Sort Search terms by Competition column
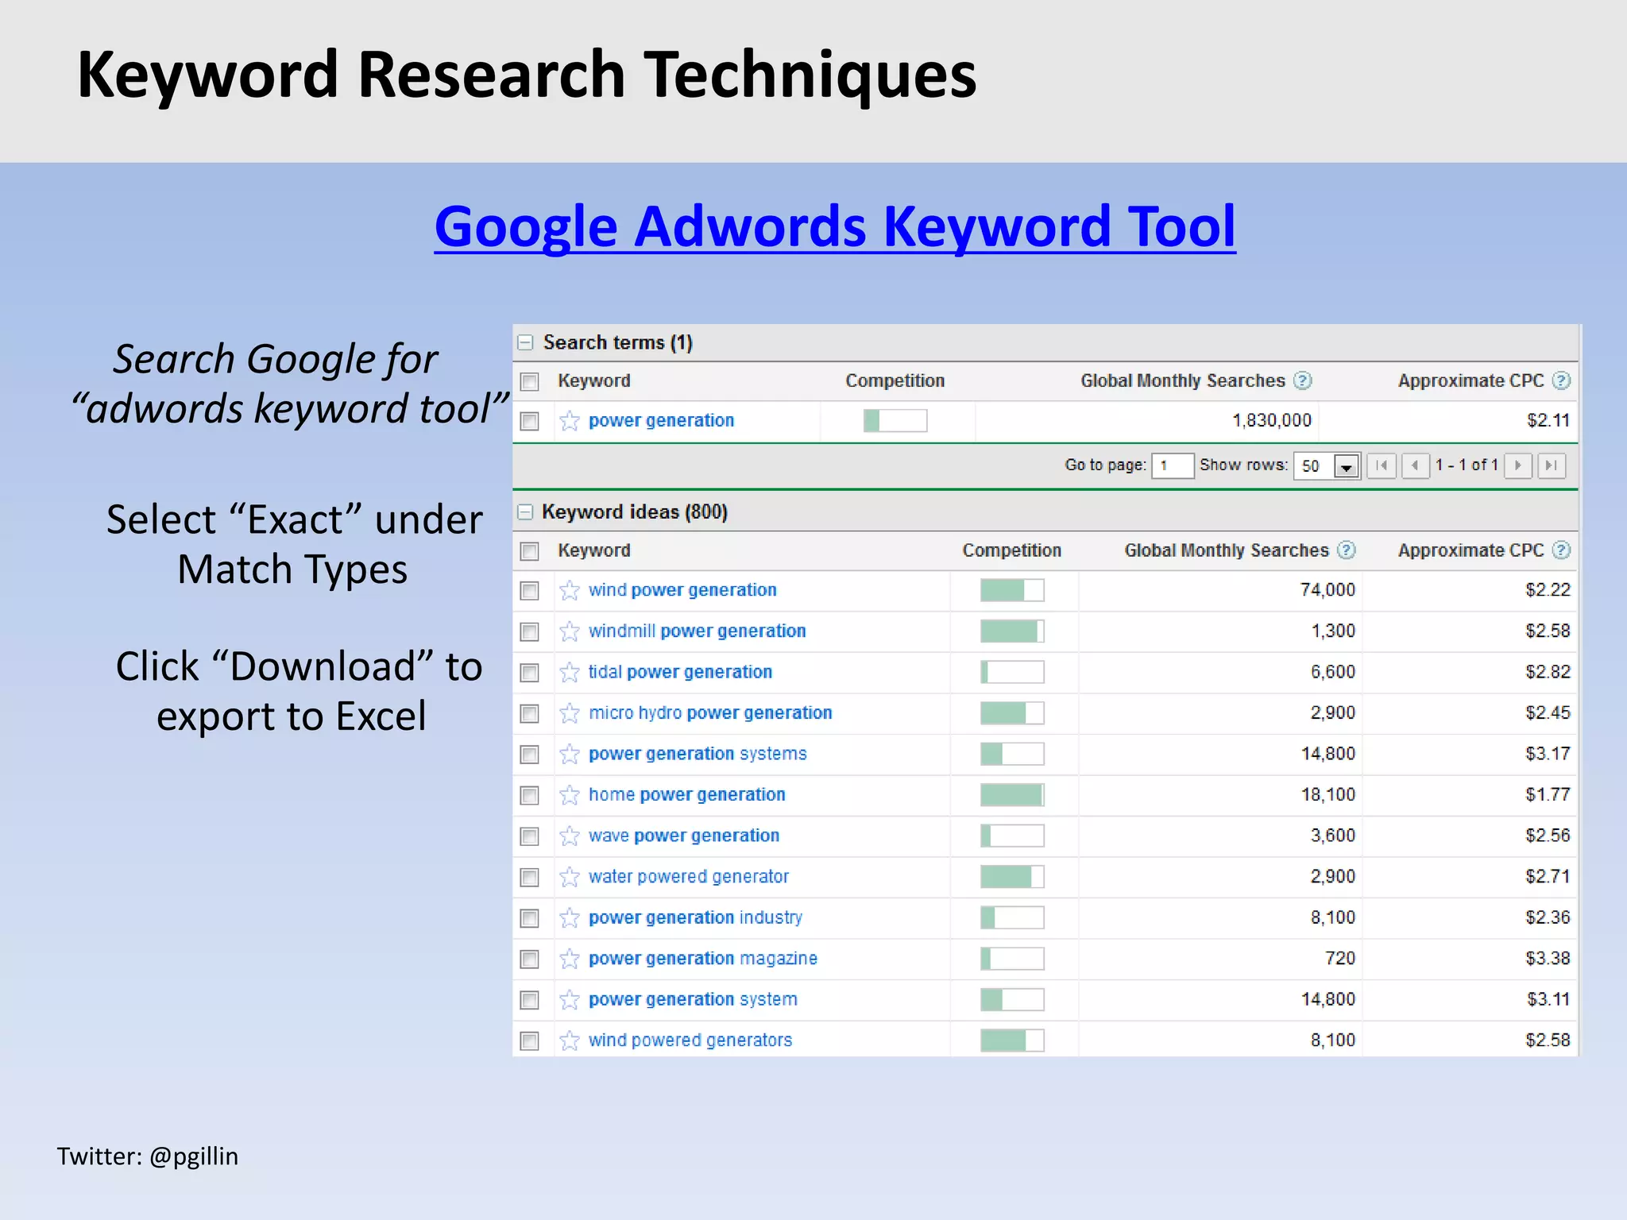 (x=895, y=380)
